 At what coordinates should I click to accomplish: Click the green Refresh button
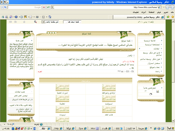48,8
